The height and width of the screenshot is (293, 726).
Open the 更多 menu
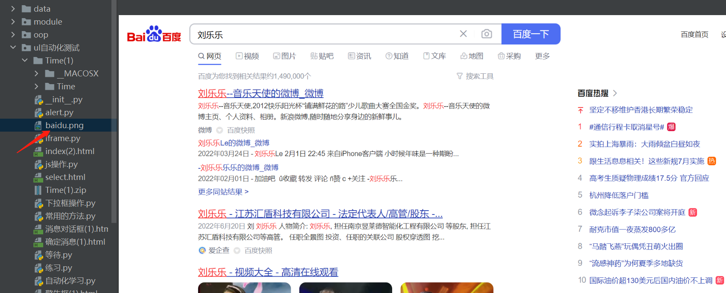coord(542,56)
